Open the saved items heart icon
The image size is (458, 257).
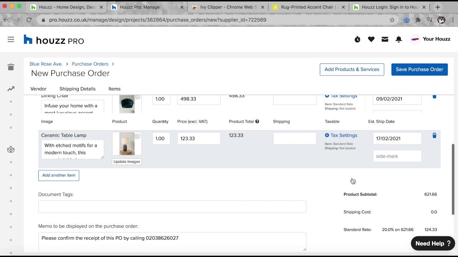371,39
